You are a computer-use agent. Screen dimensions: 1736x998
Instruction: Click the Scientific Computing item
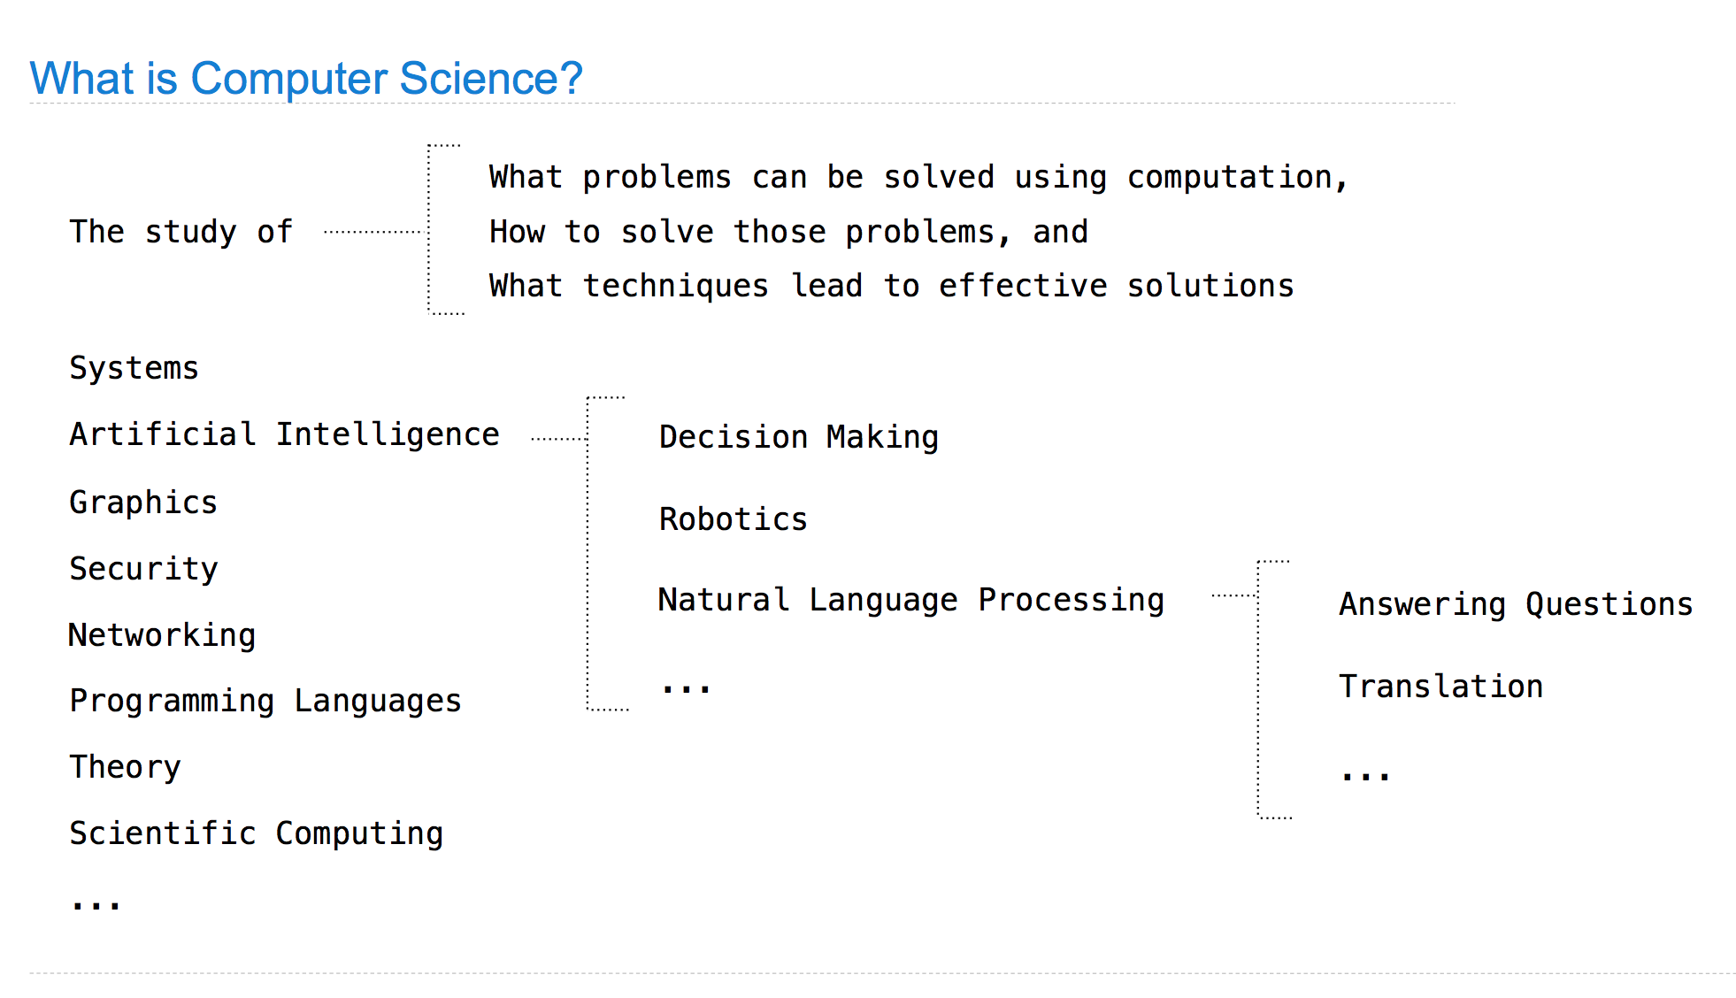coord(257,833)
